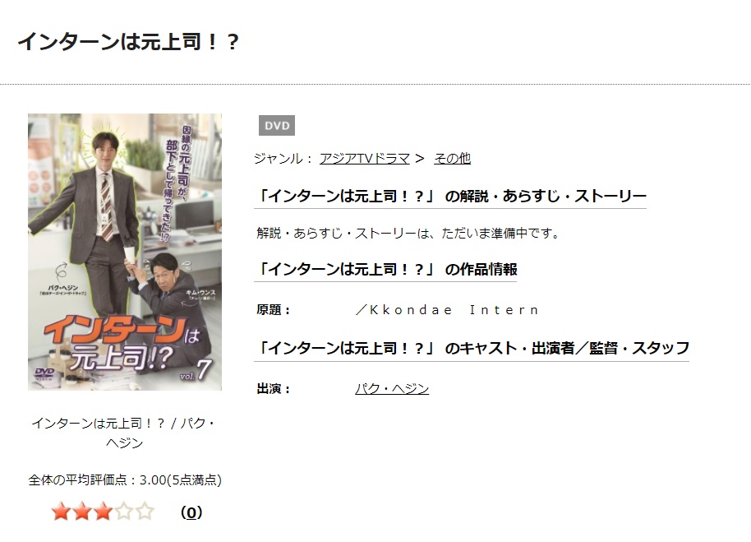Click the second red rating star
The image size is (751, 542).
pos(82,512)
